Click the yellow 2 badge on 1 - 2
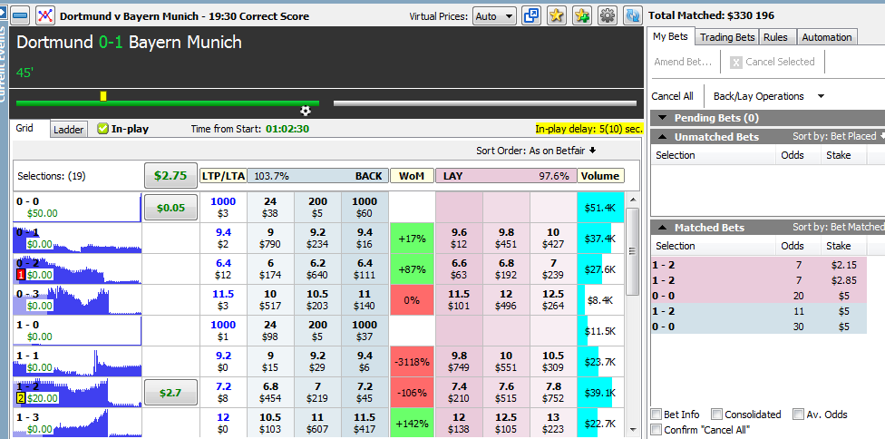 [x=21, y=398]
